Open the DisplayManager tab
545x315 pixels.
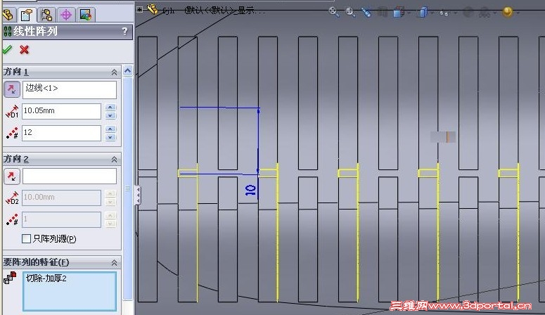[86, 15]
